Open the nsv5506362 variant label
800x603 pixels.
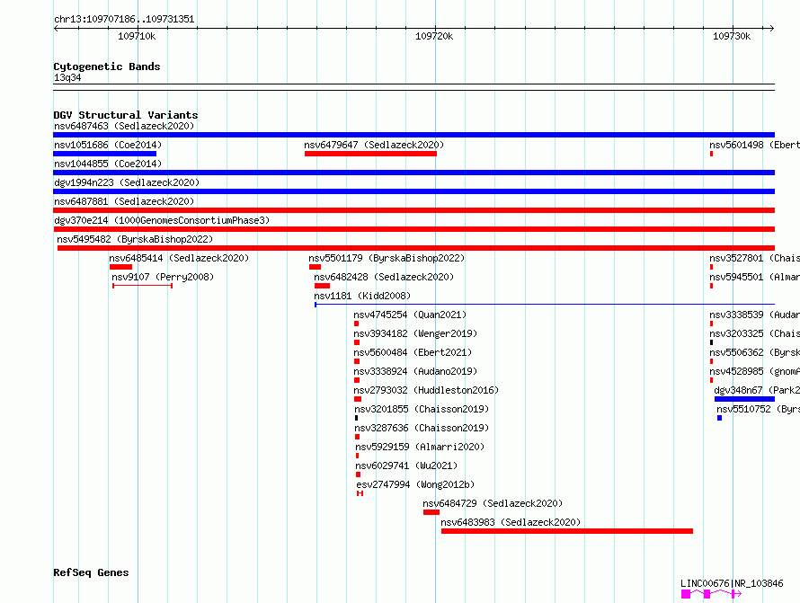[x=754, y=352]
